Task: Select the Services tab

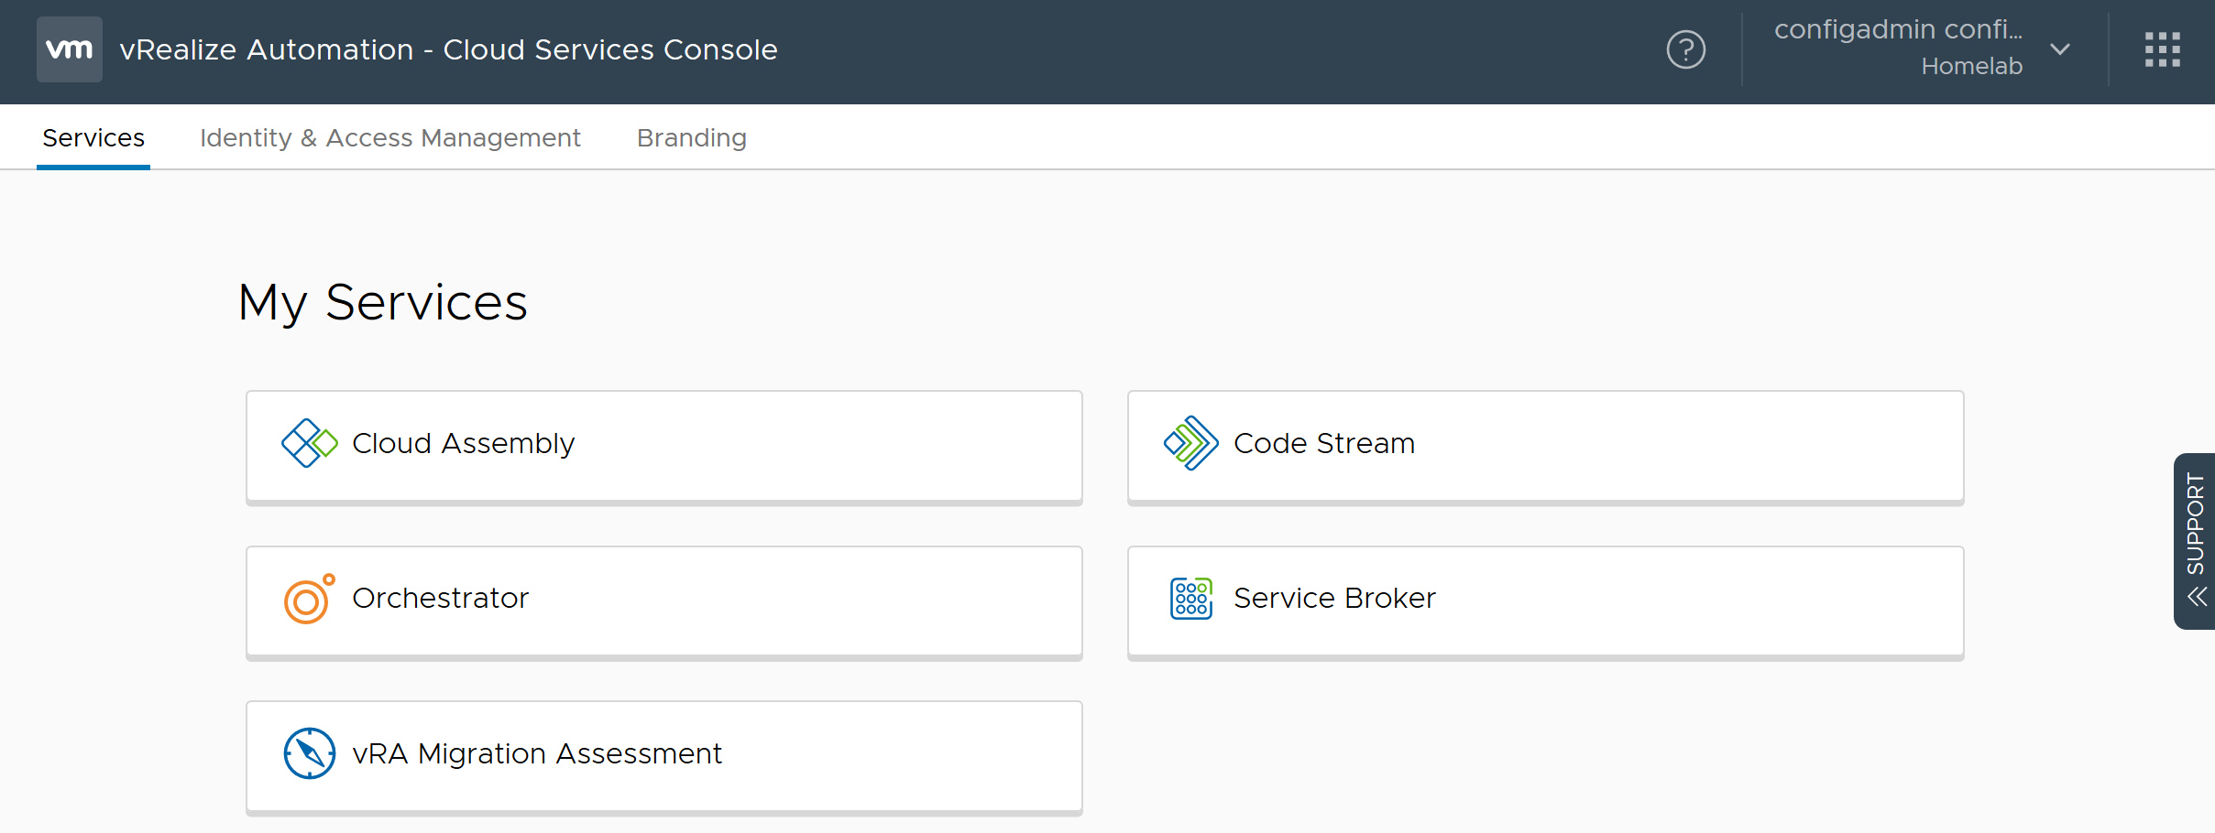Action: pyautogui.click(x=93, y=137)
